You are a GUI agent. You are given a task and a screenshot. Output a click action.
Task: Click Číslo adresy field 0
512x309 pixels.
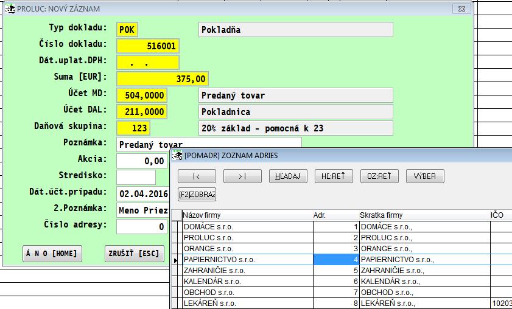coord(142,226)
